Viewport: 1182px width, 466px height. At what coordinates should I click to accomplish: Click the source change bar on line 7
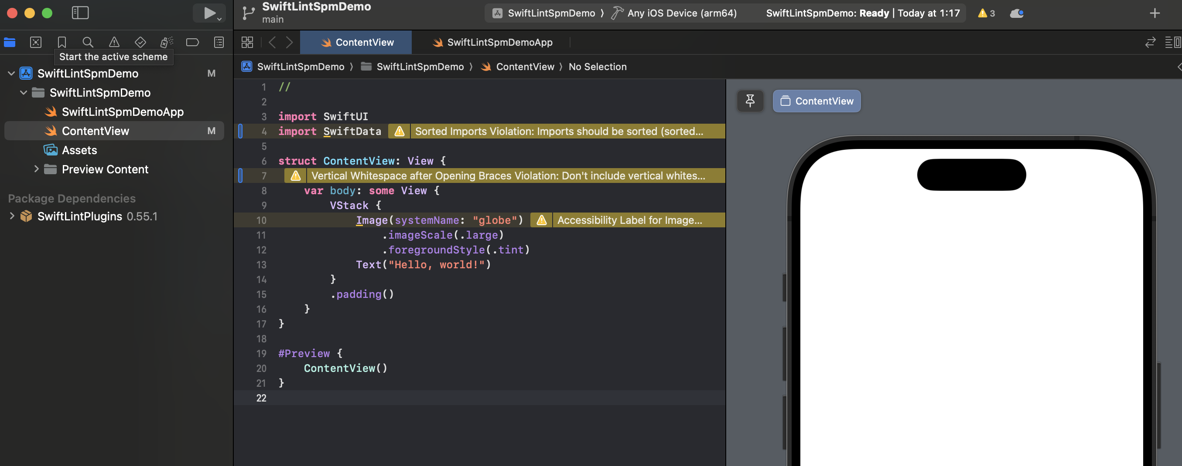(x=240, y=176)
